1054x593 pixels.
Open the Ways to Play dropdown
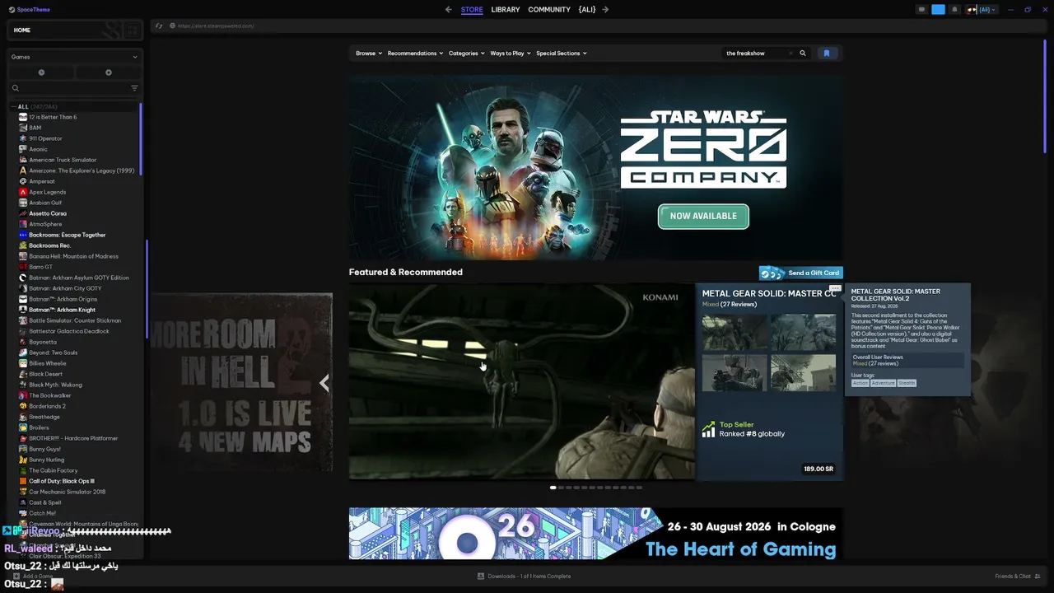(x=511, y=54)
